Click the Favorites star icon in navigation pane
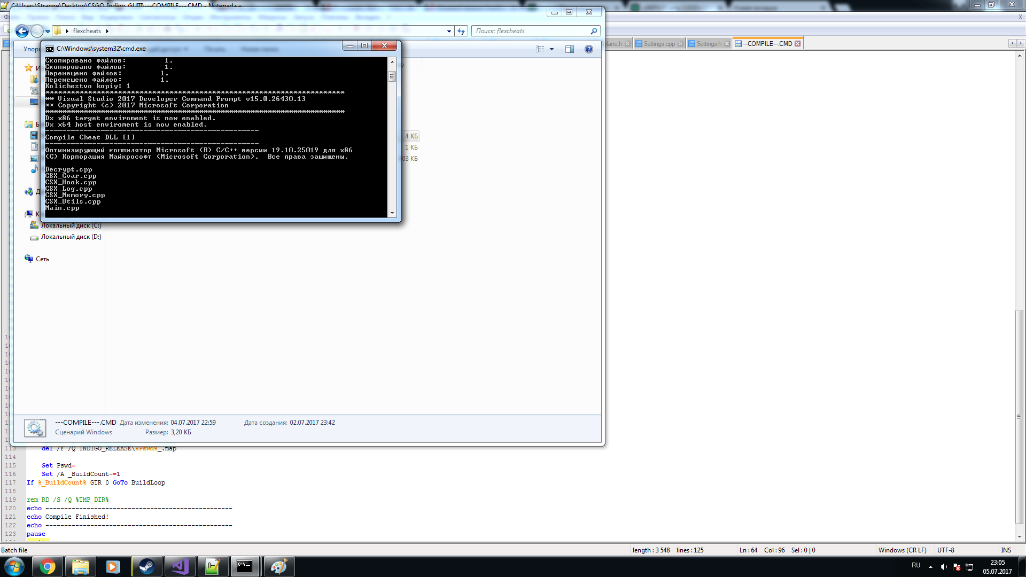Image resolution: width=1026 pixels, height=577 pixels. pos(29,68)
